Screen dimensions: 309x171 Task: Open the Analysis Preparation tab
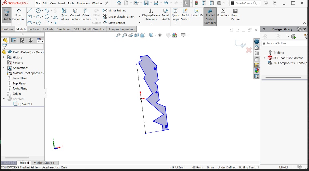click(121, 29)
